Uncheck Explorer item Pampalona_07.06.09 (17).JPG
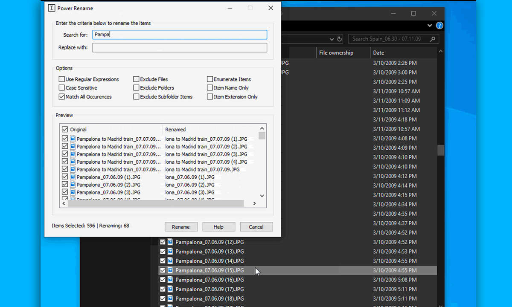 coord(163,289)
